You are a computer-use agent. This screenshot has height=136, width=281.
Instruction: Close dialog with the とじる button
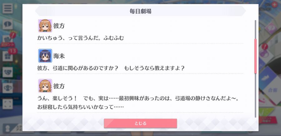(140, 123)
